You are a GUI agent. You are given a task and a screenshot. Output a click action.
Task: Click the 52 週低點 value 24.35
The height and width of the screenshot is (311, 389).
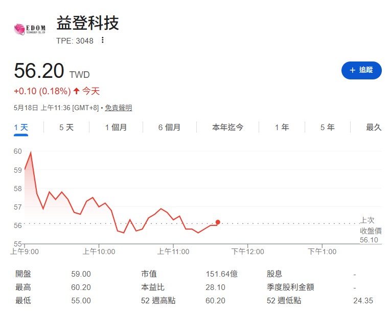[363, 301]
